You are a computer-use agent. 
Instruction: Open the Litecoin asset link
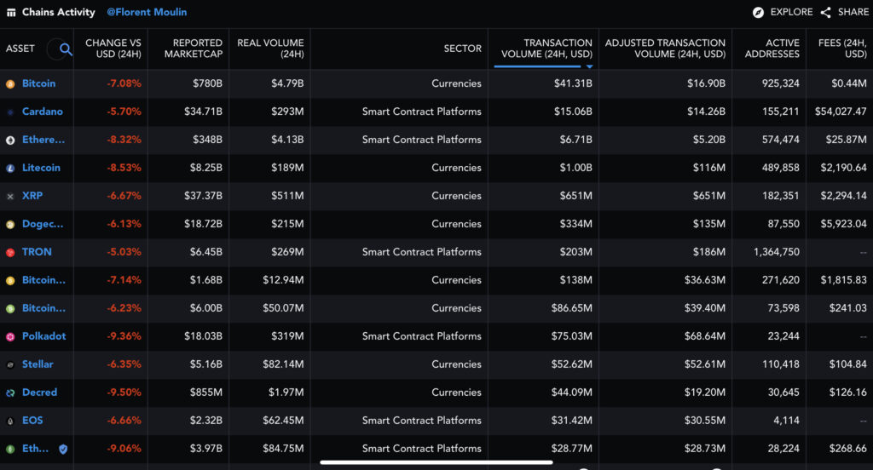41,168
